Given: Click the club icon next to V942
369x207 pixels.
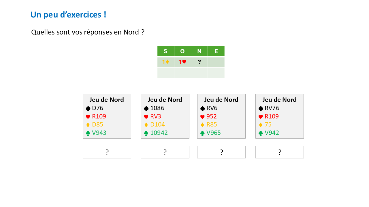Looking at the screenshot, I should [x=261, y=133].
